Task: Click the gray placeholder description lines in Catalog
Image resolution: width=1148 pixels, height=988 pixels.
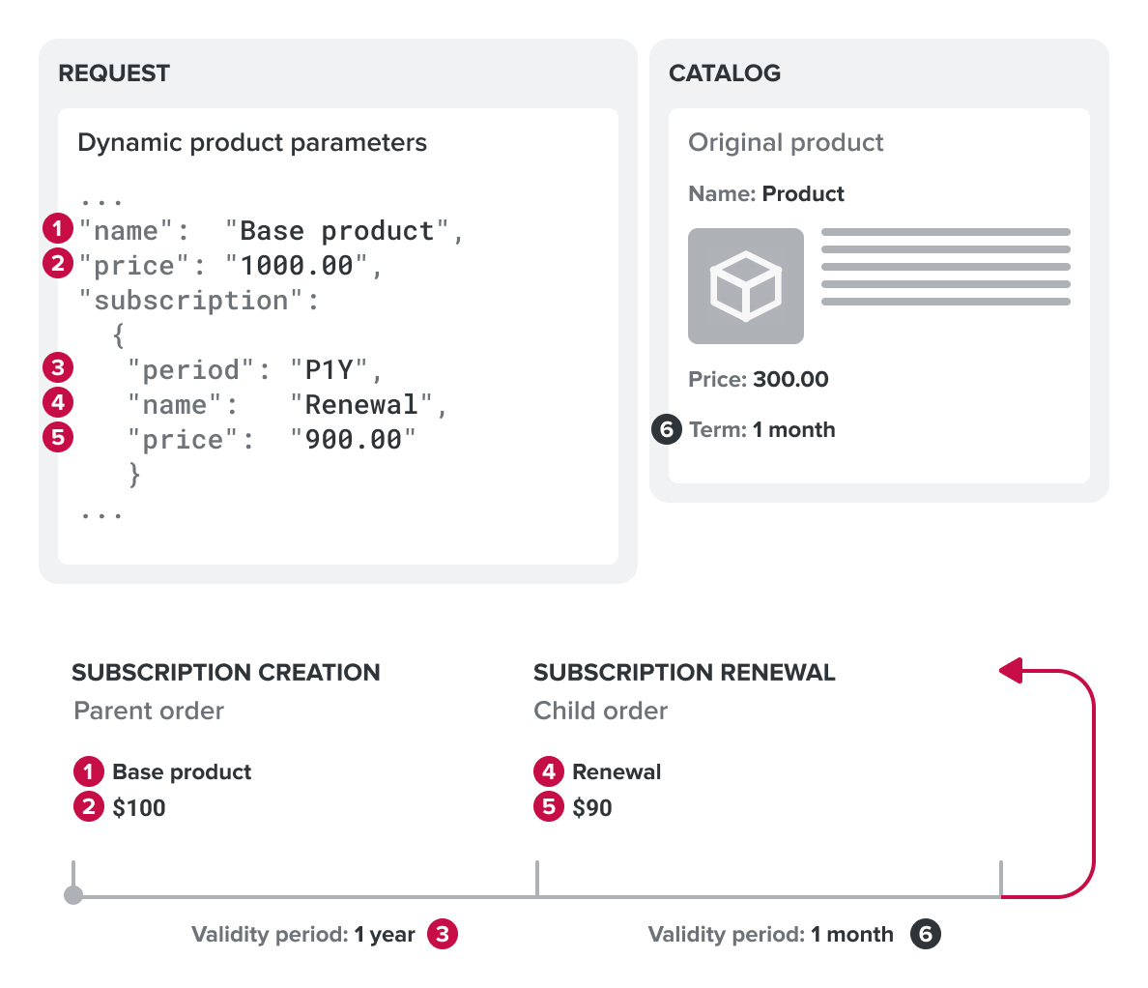Action: pyautogui.click(x=945, y=267)
